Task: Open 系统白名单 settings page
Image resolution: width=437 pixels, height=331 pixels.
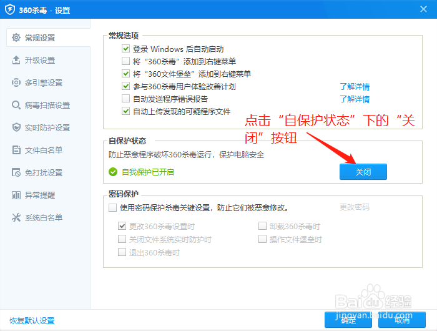Action: coord(45,217)
